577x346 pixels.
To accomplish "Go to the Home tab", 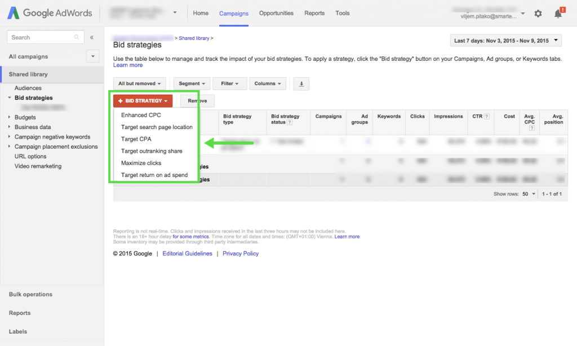I will [201, 14].
